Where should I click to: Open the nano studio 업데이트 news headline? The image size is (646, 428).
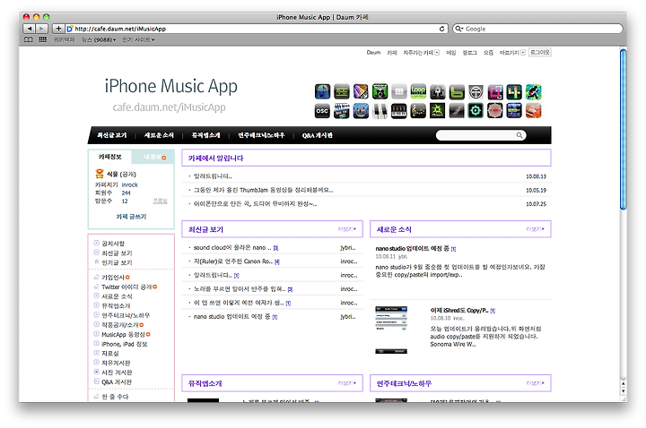[x=412, y=248]
